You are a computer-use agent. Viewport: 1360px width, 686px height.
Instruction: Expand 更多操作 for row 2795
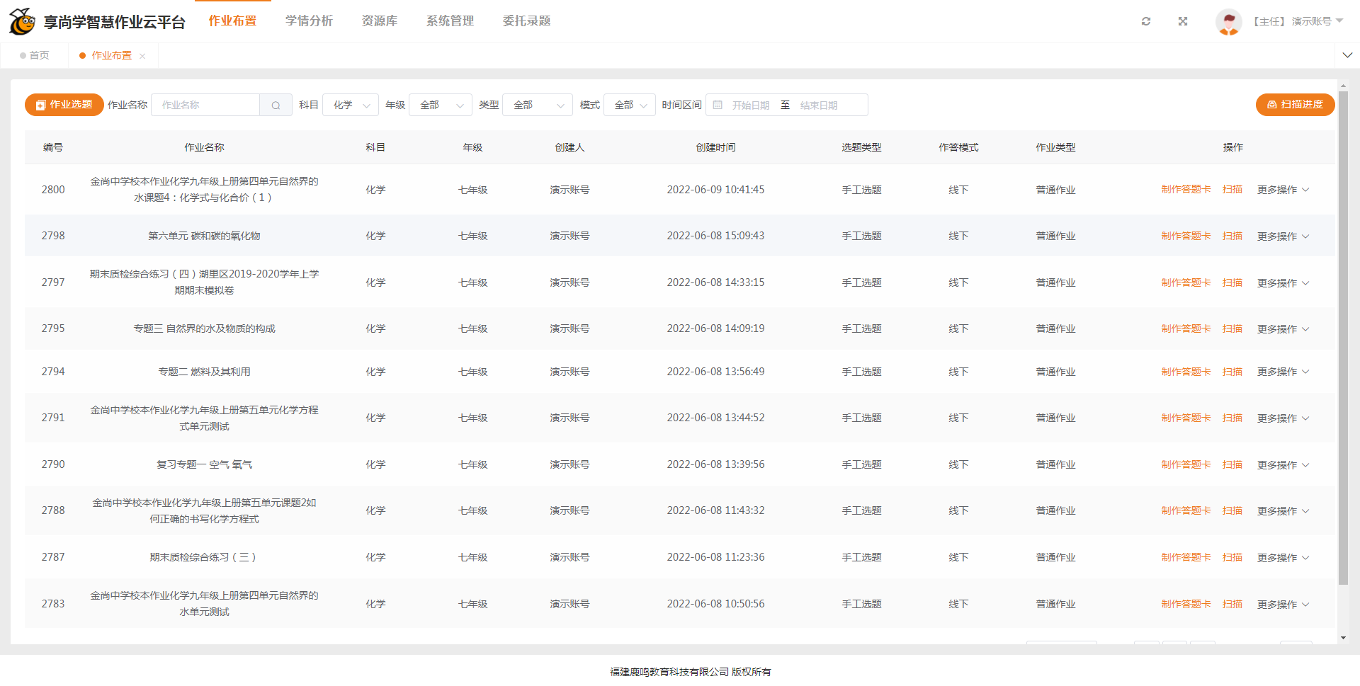coord(1283,329)
